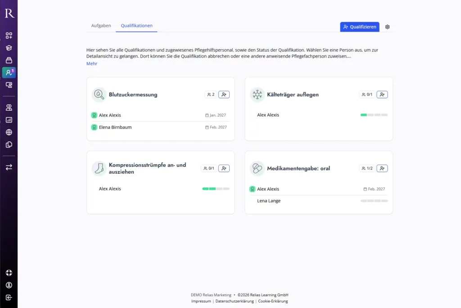Click green badge beside Elena Birnbaum
This screenshot has height=308, width=461.
94,127
